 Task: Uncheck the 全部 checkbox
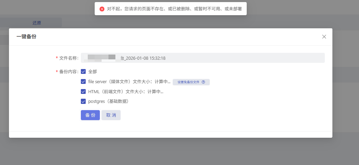pyautogui.click(x=83, y=72)
